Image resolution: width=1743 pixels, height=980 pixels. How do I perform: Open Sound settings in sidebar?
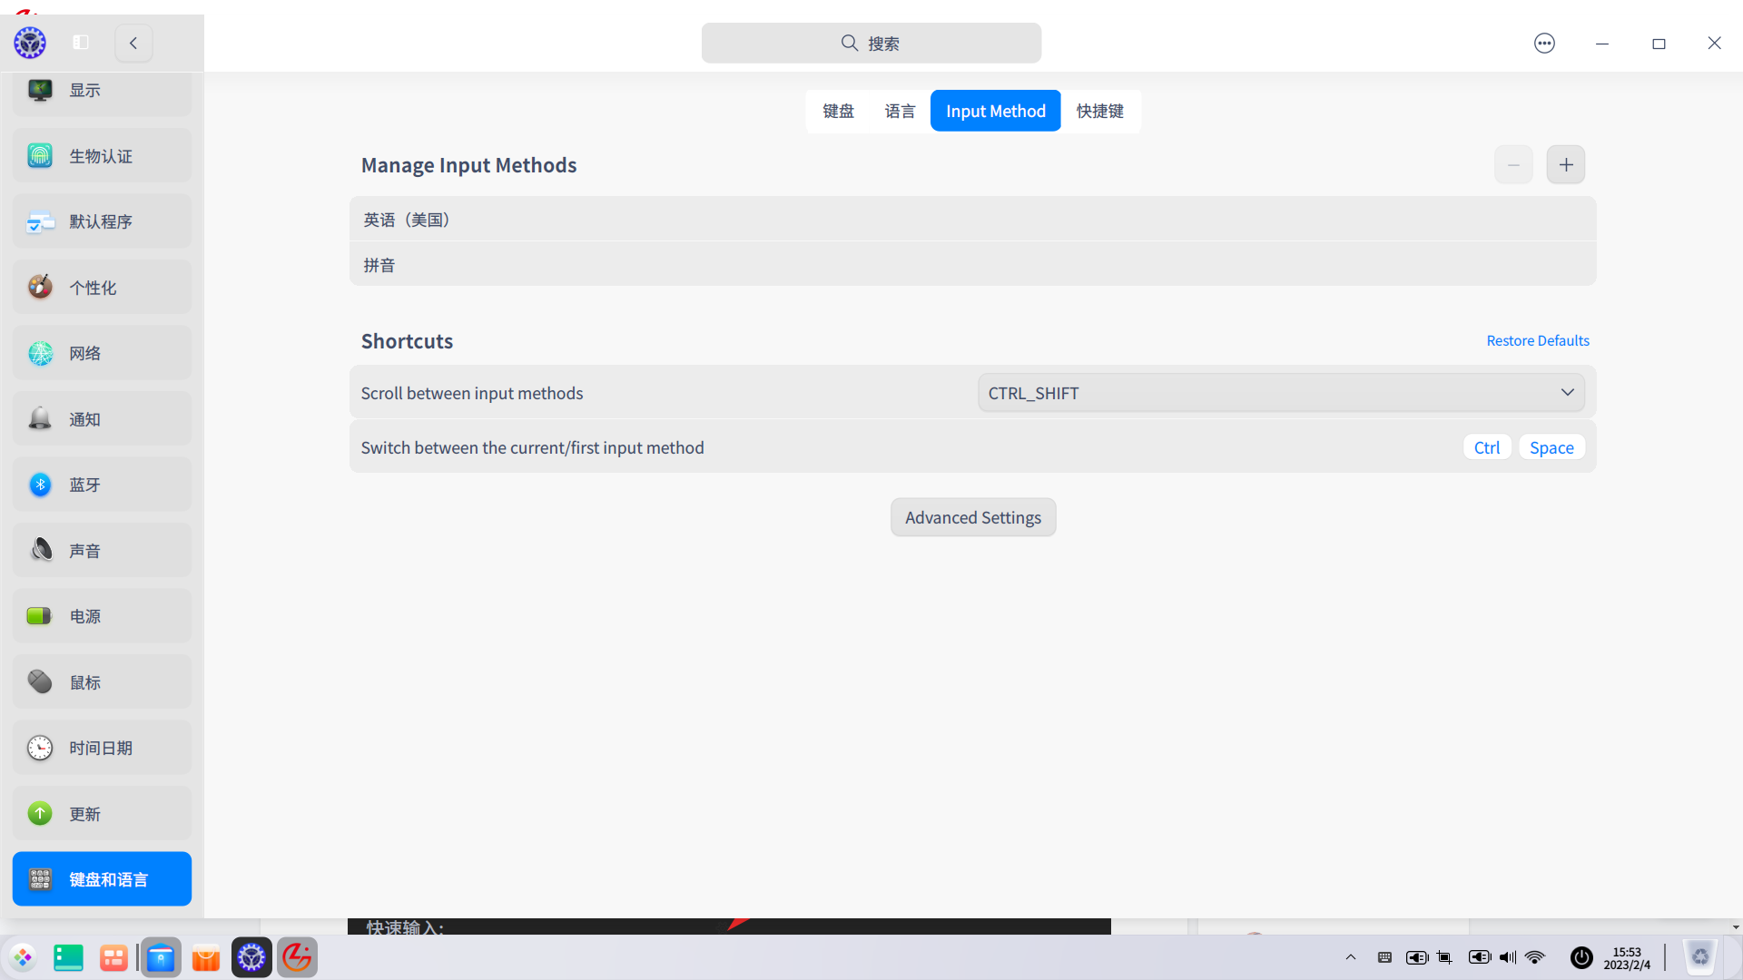102,551
